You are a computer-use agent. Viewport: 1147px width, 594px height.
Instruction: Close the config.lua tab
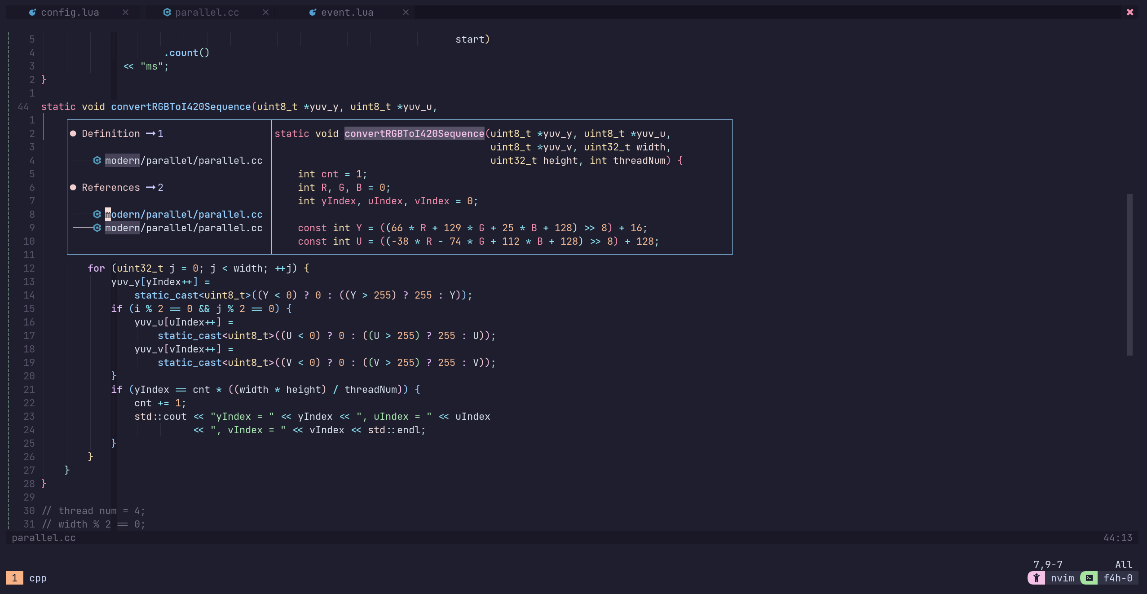pos(126,13)
